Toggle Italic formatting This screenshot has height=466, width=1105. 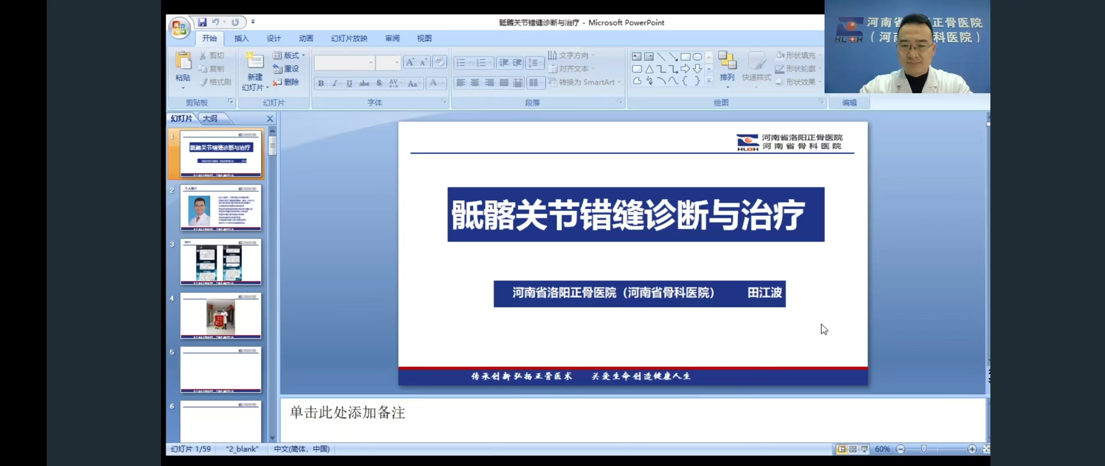tap(335, 83)
